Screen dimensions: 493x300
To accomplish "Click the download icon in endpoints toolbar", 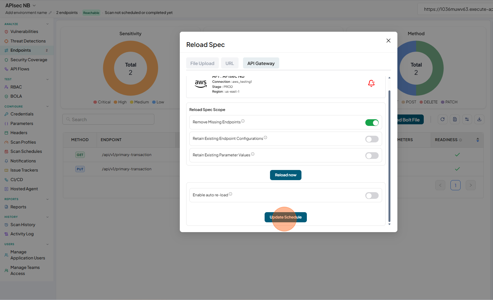I will tap(479, 119).
